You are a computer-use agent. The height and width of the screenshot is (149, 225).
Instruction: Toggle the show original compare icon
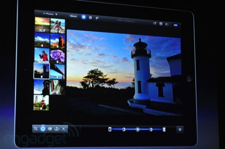[x=167, y=24]
